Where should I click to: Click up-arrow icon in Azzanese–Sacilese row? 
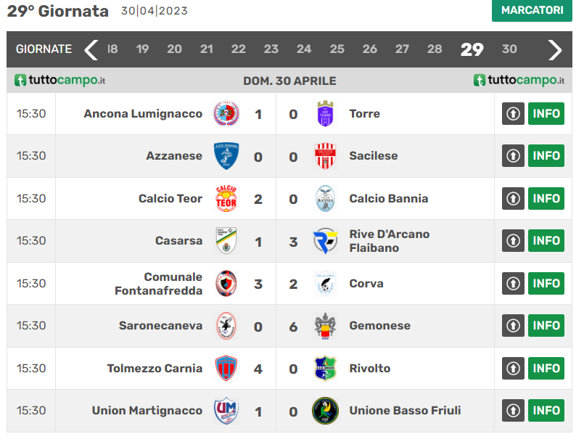[x=513, y=156]
